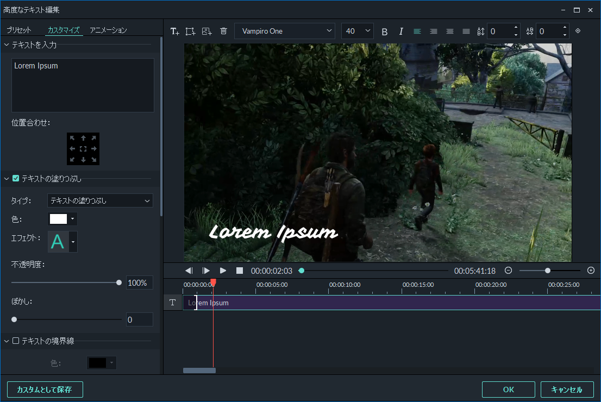
Task: Align text to middle-left position
Action: (x=72, y=149)
